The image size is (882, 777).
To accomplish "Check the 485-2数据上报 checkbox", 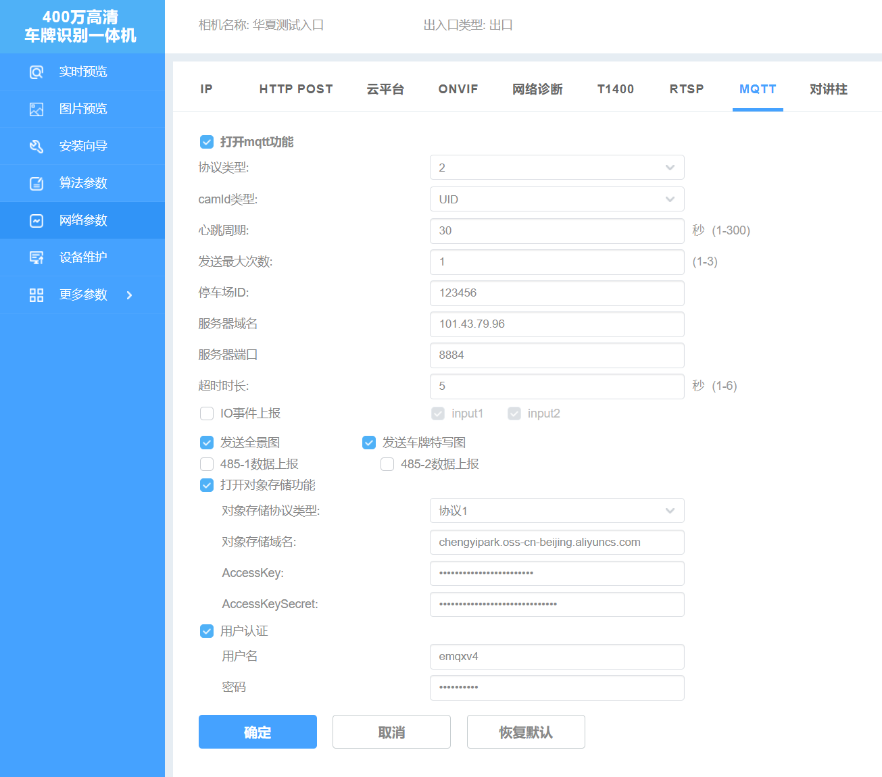I will (387, 464).
